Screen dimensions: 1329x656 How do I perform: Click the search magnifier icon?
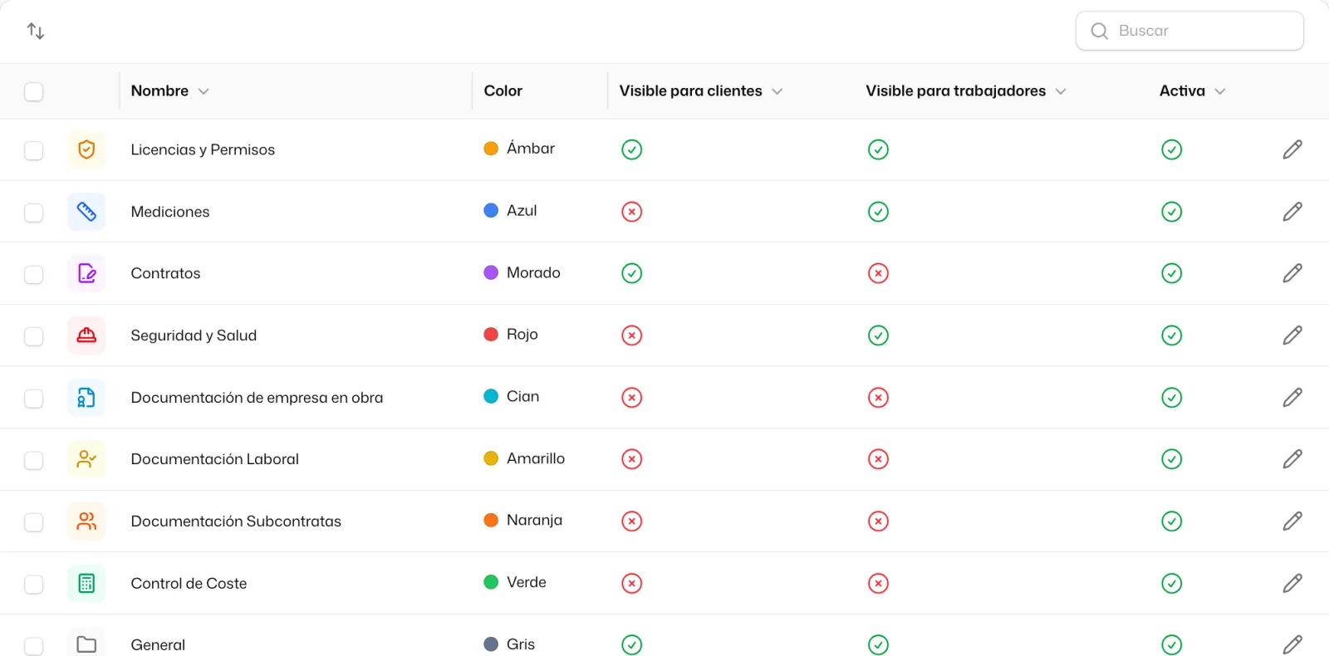pyautogui.click(x=1100, y=31)
